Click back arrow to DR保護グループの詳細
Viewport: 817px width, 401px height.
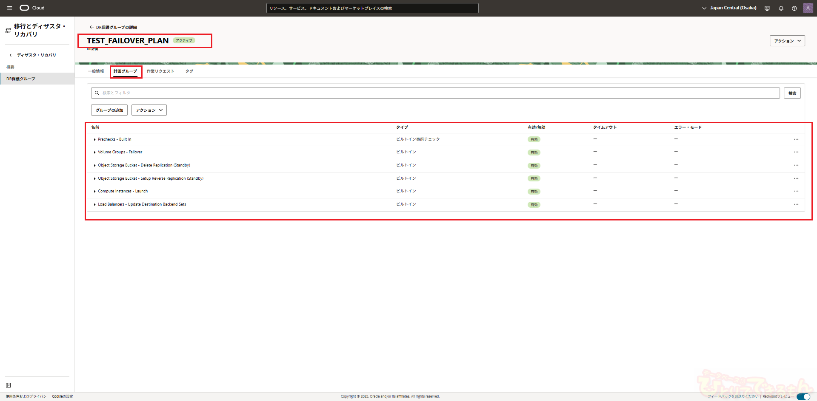[x=91, y=27]
